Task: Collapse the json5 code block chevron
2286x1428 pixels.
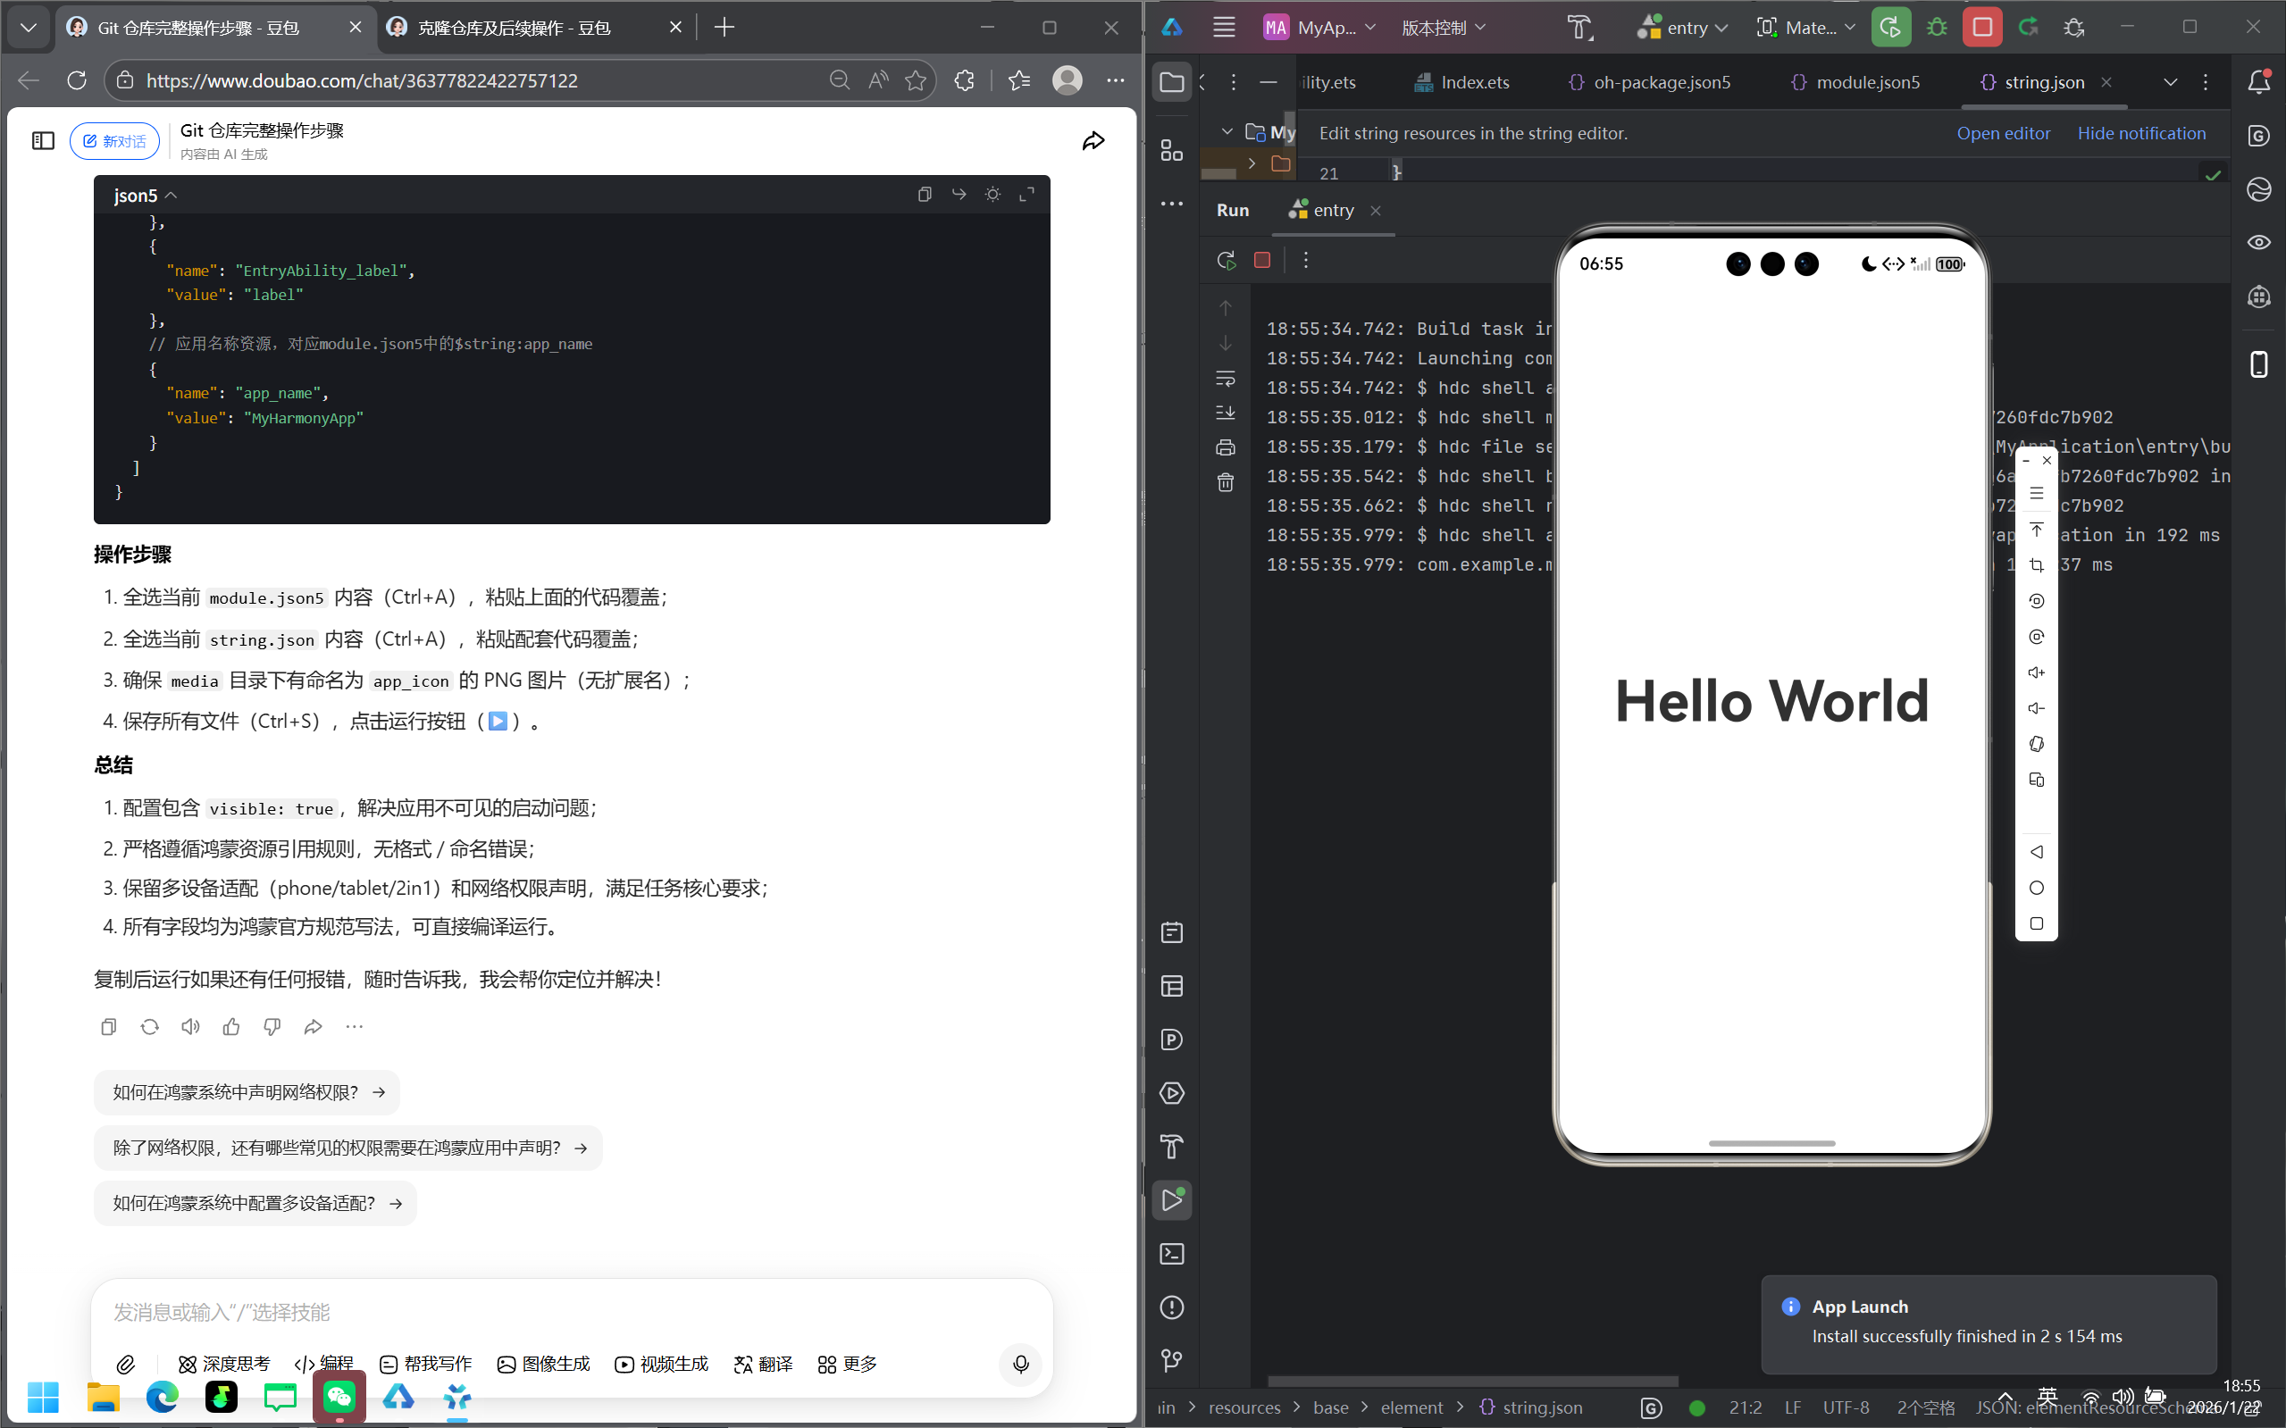Action: coord(171,196)
